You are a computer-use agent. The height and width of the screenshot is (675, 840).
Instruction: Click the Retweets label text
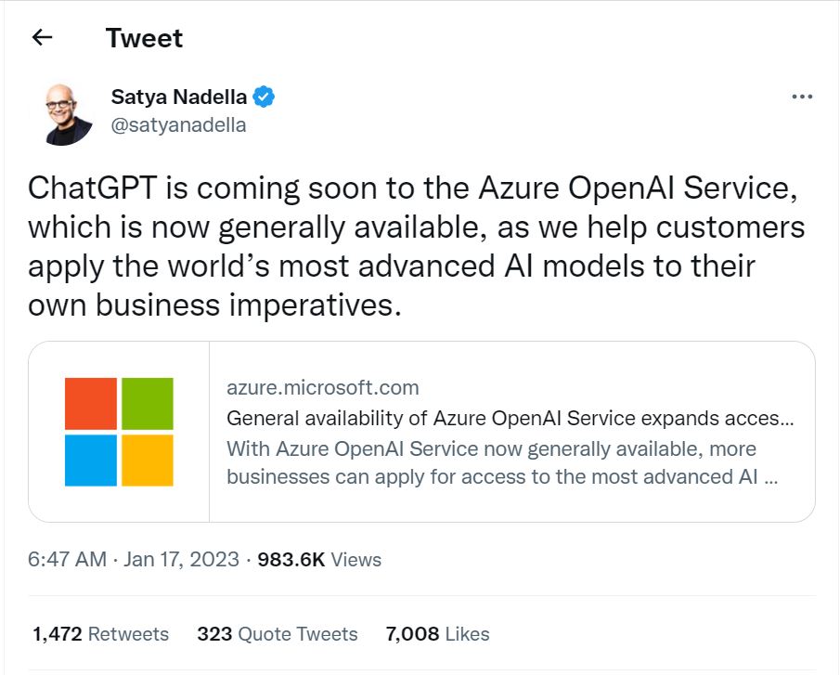click(128, 634)
